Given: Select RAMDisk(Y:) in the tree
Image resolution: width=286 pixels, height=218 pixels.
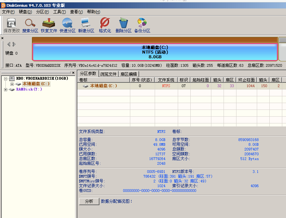Looking at the screenshot, I should point(29,89).
